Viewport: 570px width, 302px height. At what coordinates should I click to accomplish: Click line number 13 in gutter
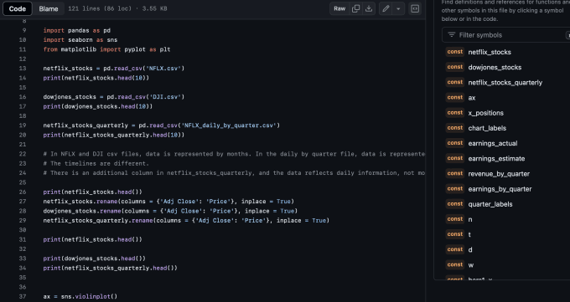23,69
